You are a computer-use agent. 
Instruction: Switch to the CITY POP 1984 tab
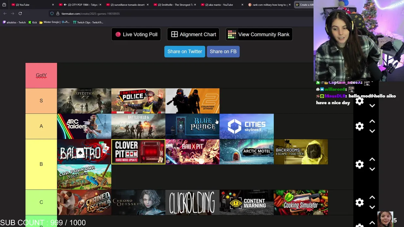80,5
